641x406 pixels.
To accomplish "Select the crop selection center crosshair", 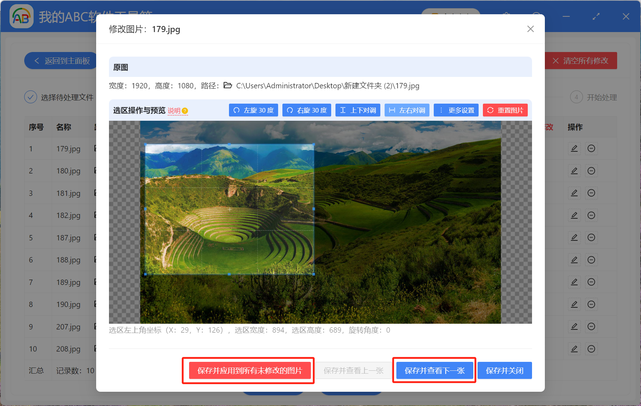I will 230,209.
